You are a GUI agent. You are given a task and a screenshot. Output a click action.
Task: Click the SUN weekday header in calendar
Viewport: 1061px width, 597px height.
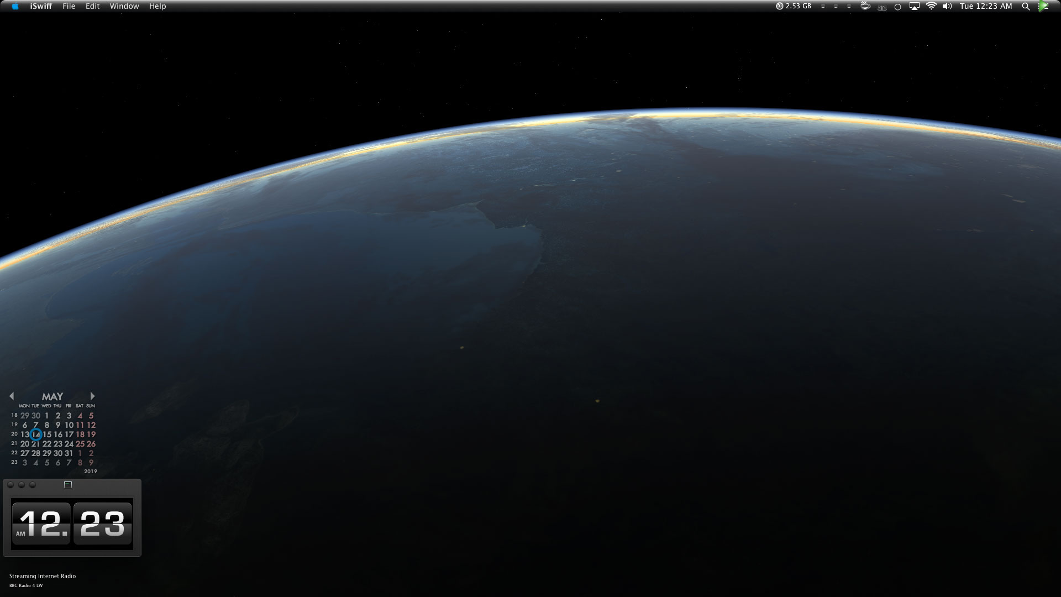[x=91, y=406]
